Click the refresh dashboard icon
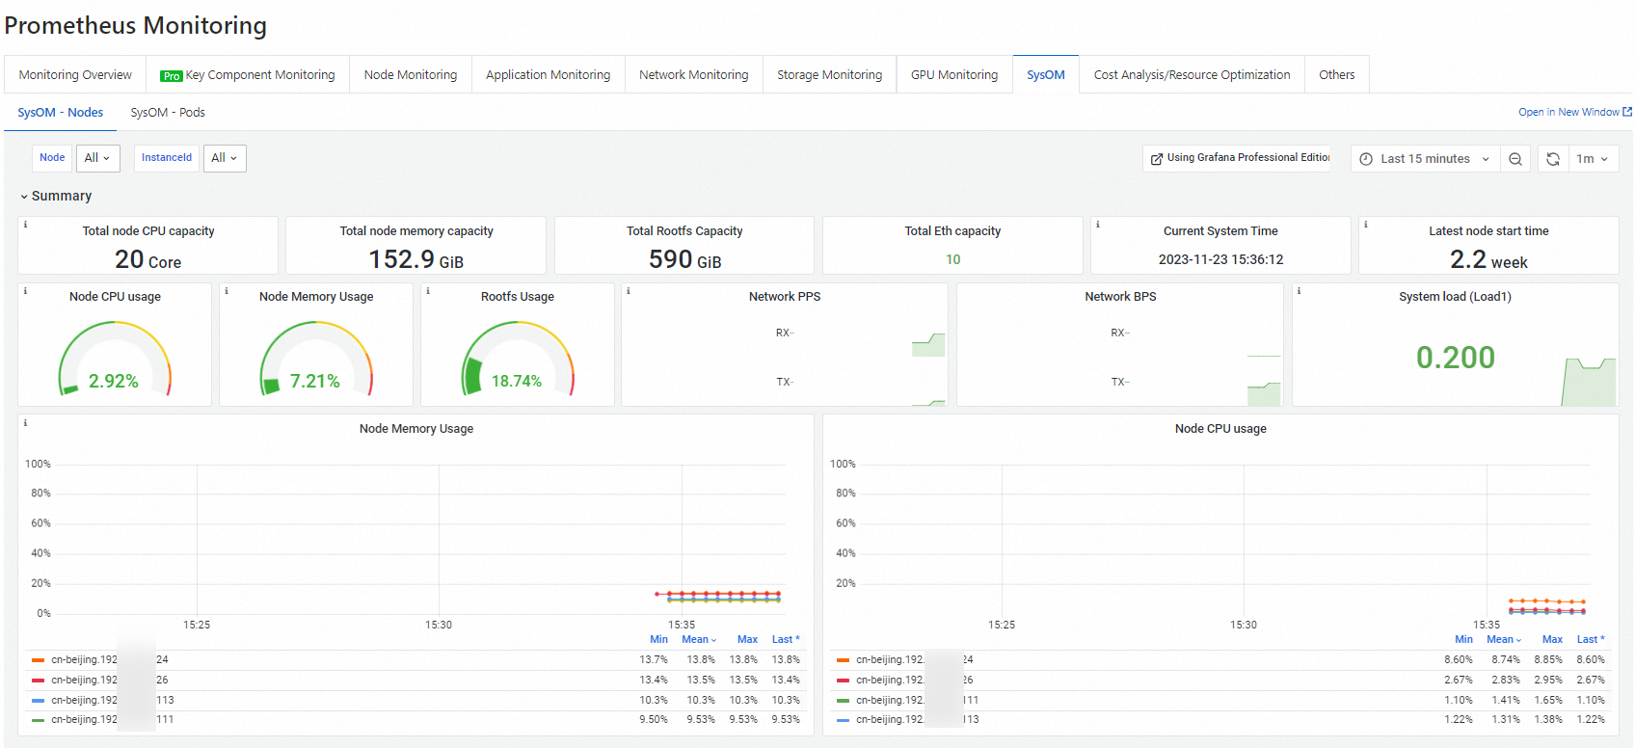The width and height of the screenshot is (1635, 748). point(1552,159)
